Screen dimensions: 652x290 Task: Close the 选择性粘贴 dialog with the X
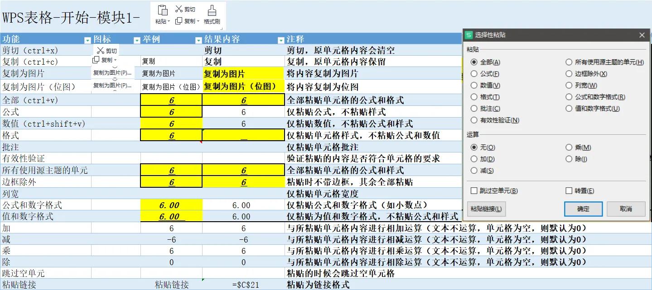coord(642,35)
